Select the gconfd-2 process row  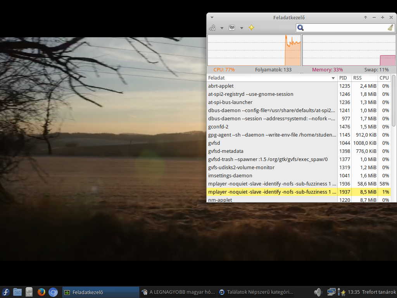point(299,126)
